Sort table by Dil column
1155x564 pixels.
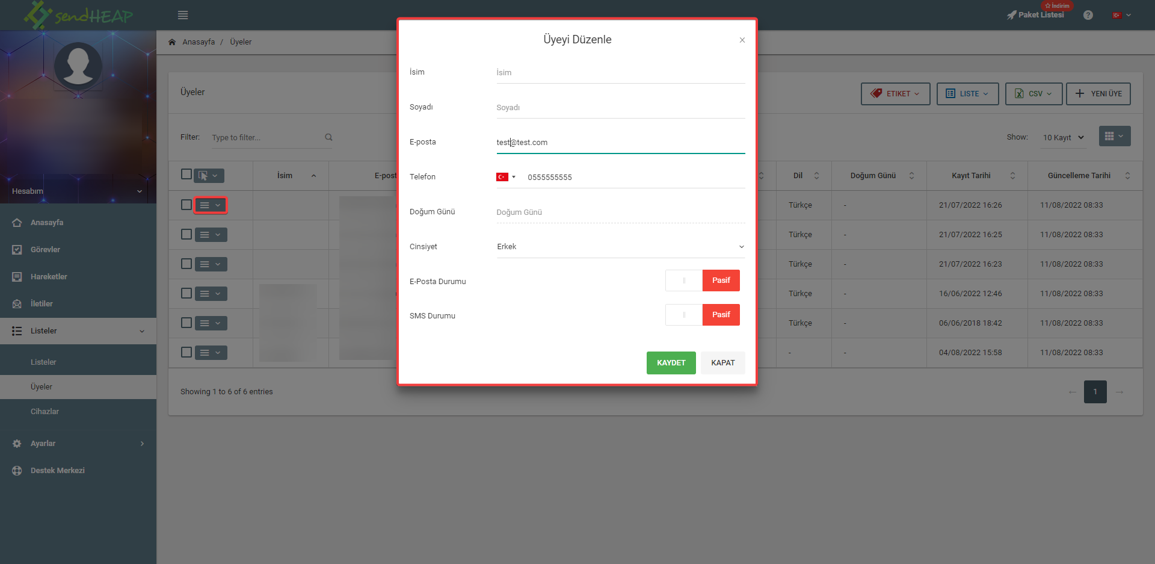point(804,176)
